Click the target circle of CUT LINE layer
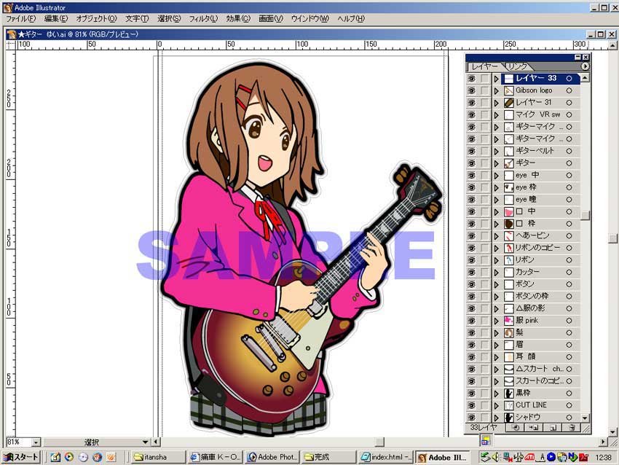This screenshot has height=465, width=619. tap(569, 405)
